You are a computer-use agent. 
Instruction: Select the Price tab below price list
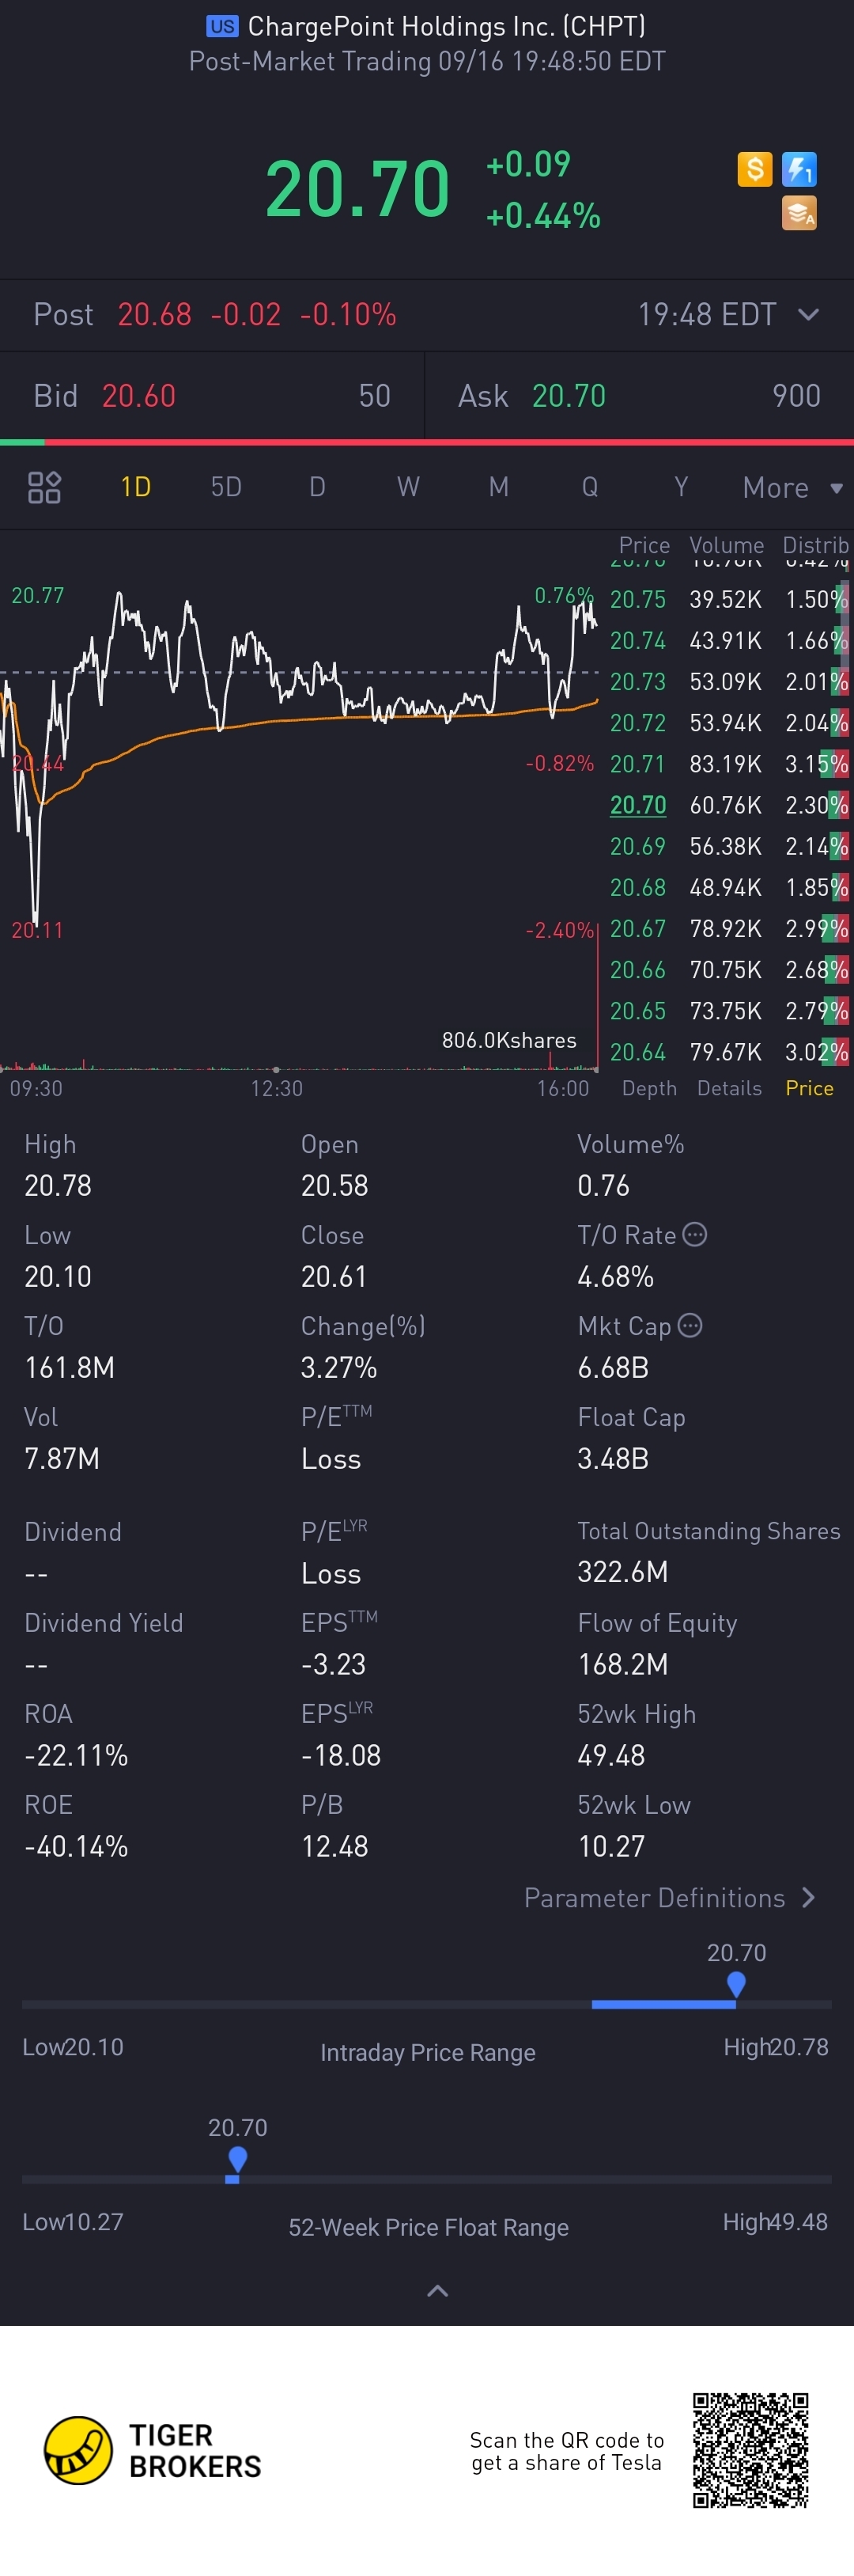[x=809, y=1088]
